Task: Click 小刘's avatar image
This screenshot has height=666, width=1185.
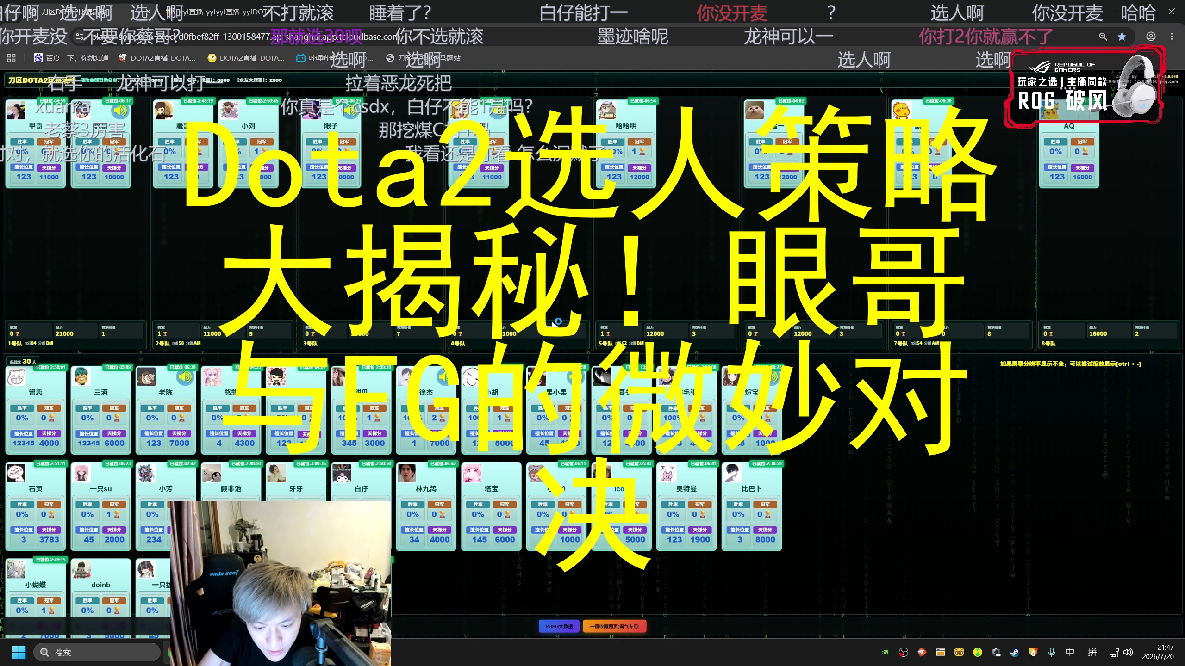Action: pyautogui.click(x=229, y=111)
